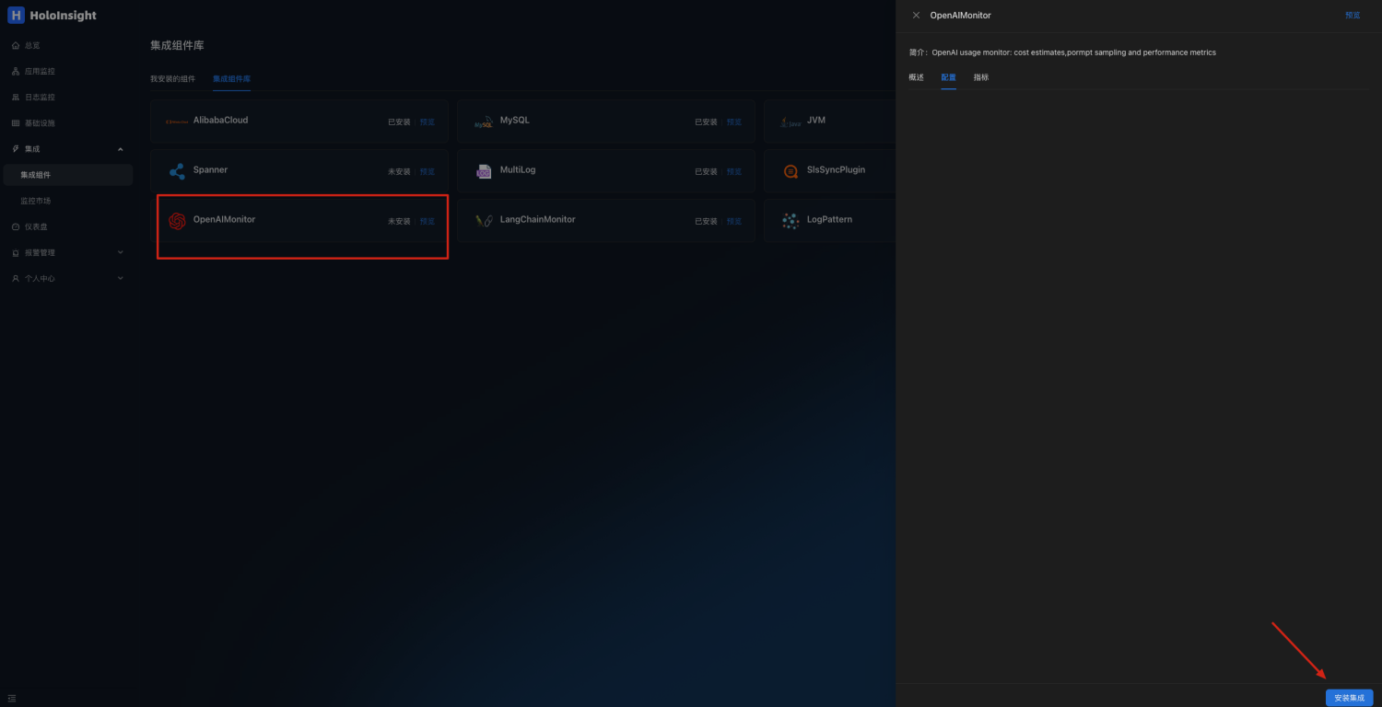Click the 个人中心 user icon
The image size is (1382, 707).
pyautogui.click(x=16, y=278)
